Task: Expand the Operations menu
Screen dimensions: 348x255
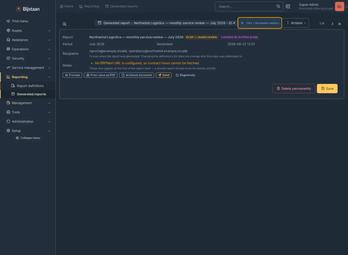Action: pos(28,49)
